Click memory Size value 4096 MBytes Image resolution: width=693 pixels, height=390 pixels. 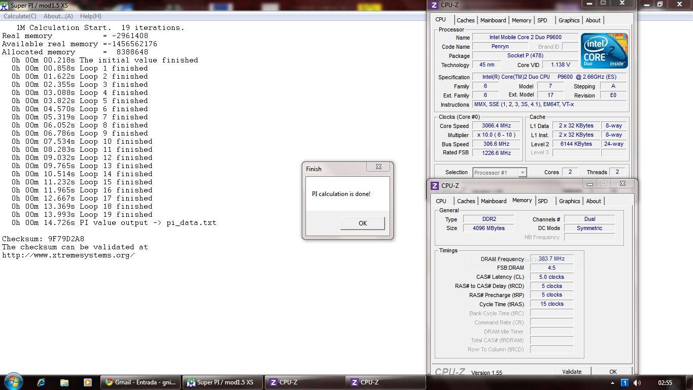coord(489,229)
